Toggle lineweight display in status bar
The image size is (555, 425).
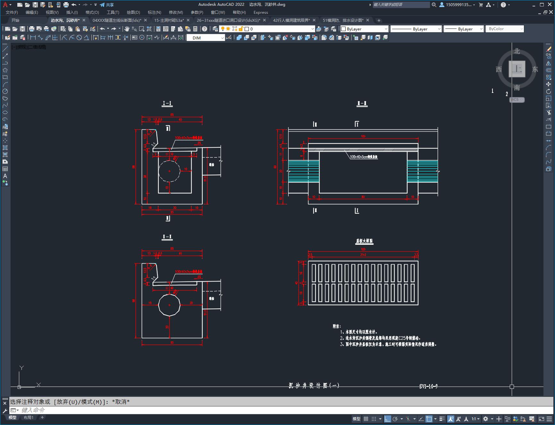tap(442, 419)
